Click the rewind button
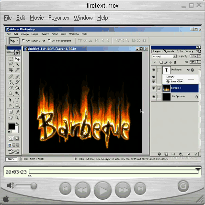The height and width of the screenshot is (205, 205). point(82,190)
